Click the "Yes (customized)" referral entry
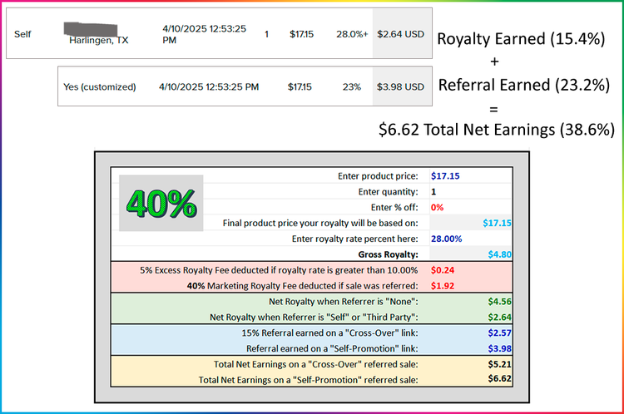 point(102,86)
